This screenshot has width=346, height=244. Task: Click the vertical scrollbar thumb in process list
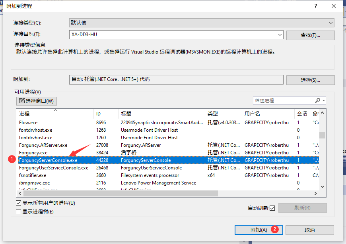click(323, 135)
